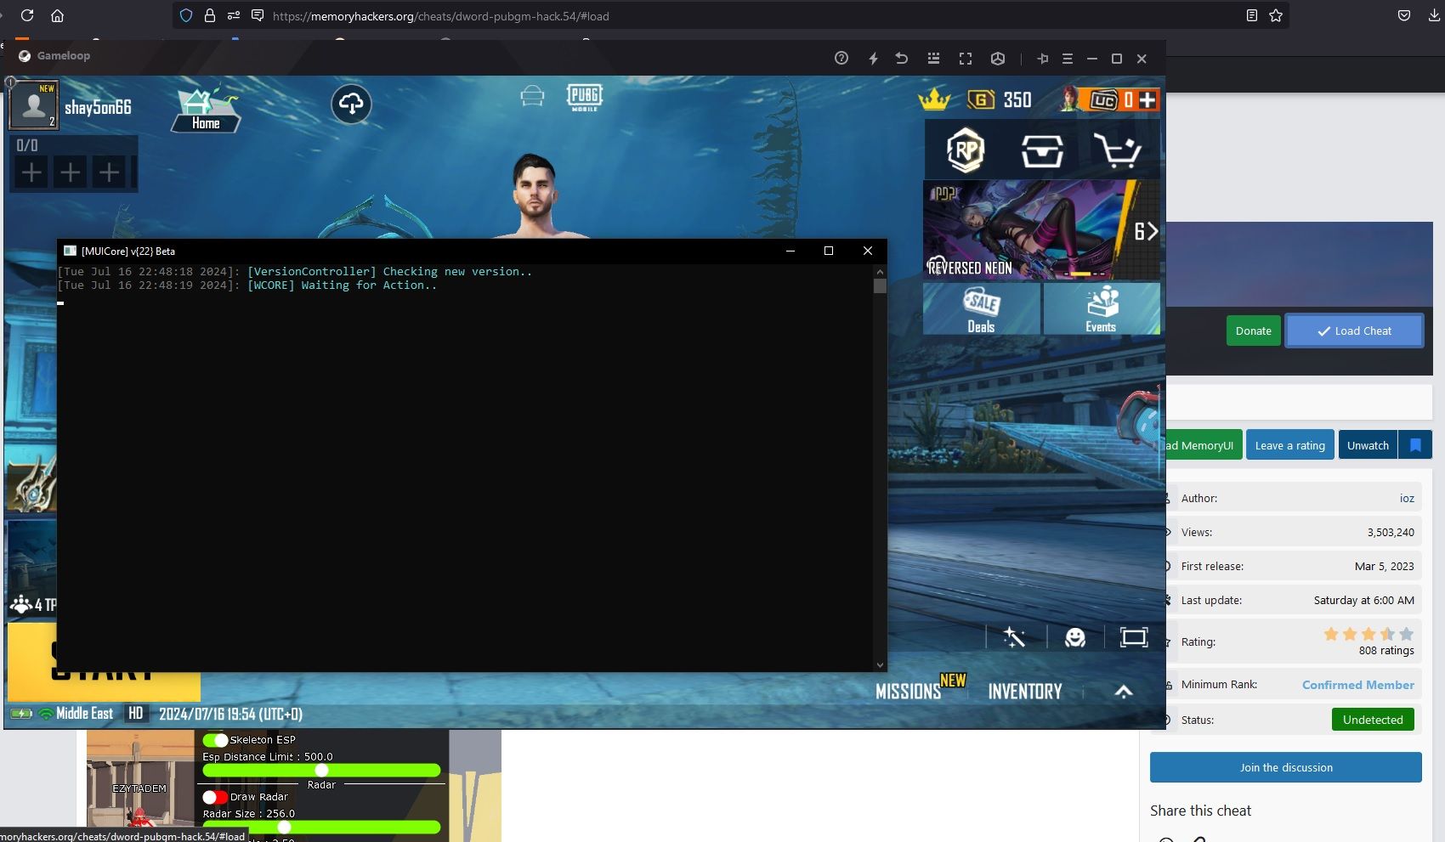Image resolution: width=1445 pixels, height=842 pixels.
Task: Open author ioz profile link
Action: coord(1407,499)
